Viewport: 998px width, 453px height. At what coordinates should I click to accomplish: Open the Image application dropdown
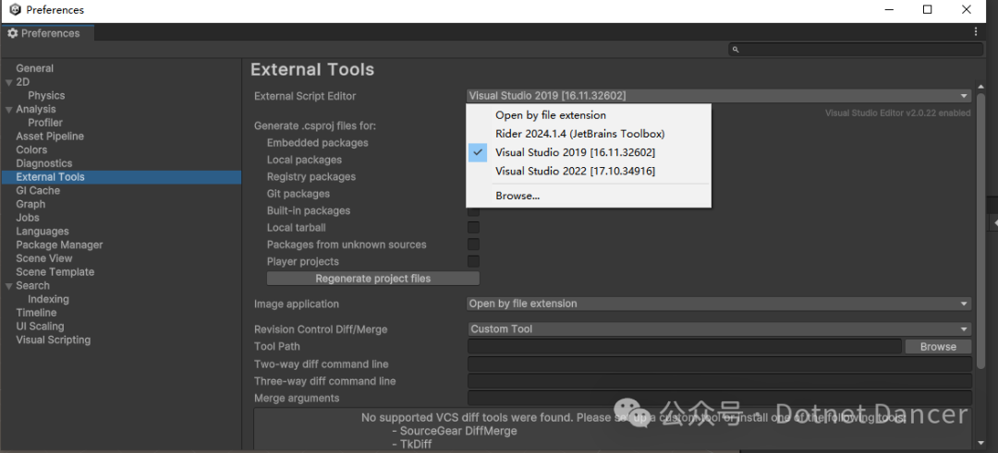pos(719,304)
